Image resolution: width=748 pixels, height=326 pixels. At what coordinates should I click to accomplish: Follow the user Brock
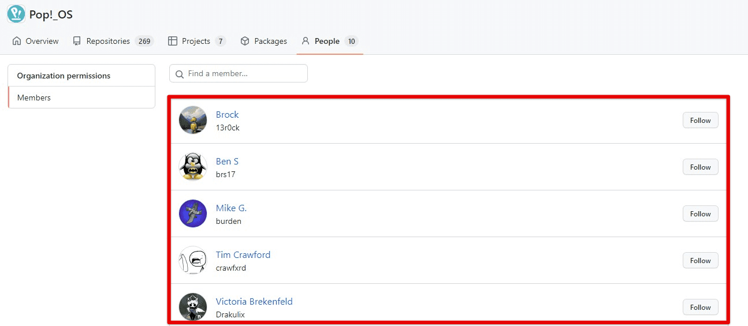tap(700, 120)
